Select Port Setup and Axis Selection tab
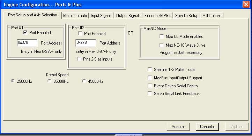252x136 pixels. pos(32,15)
